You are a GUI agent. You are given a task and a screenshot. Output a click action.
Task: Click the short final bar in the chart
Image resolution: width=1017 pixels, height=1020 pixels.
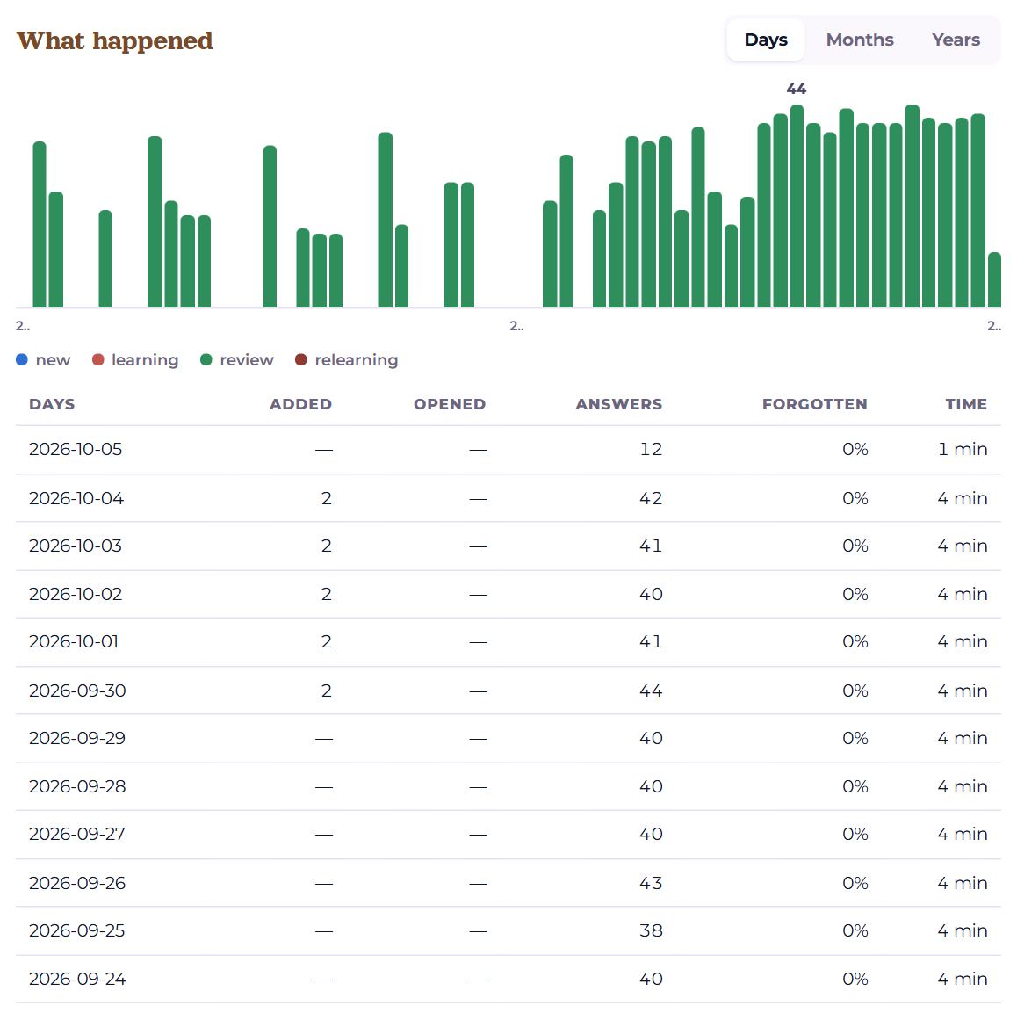tap(994, 279)
